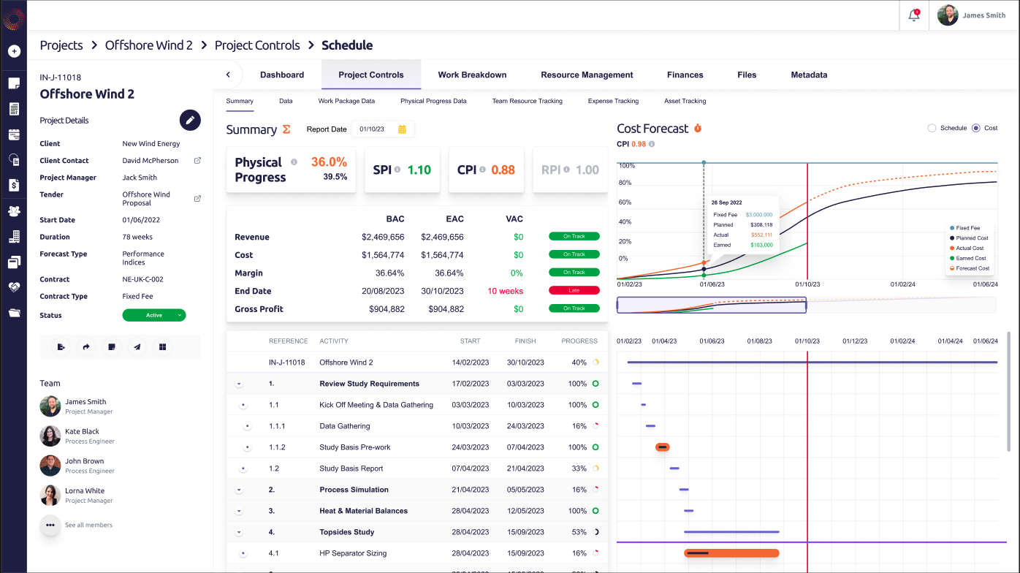Screen dimensions: 1020x573
Task: Click the note icon in project toolbar
Action: pos(112,347)
